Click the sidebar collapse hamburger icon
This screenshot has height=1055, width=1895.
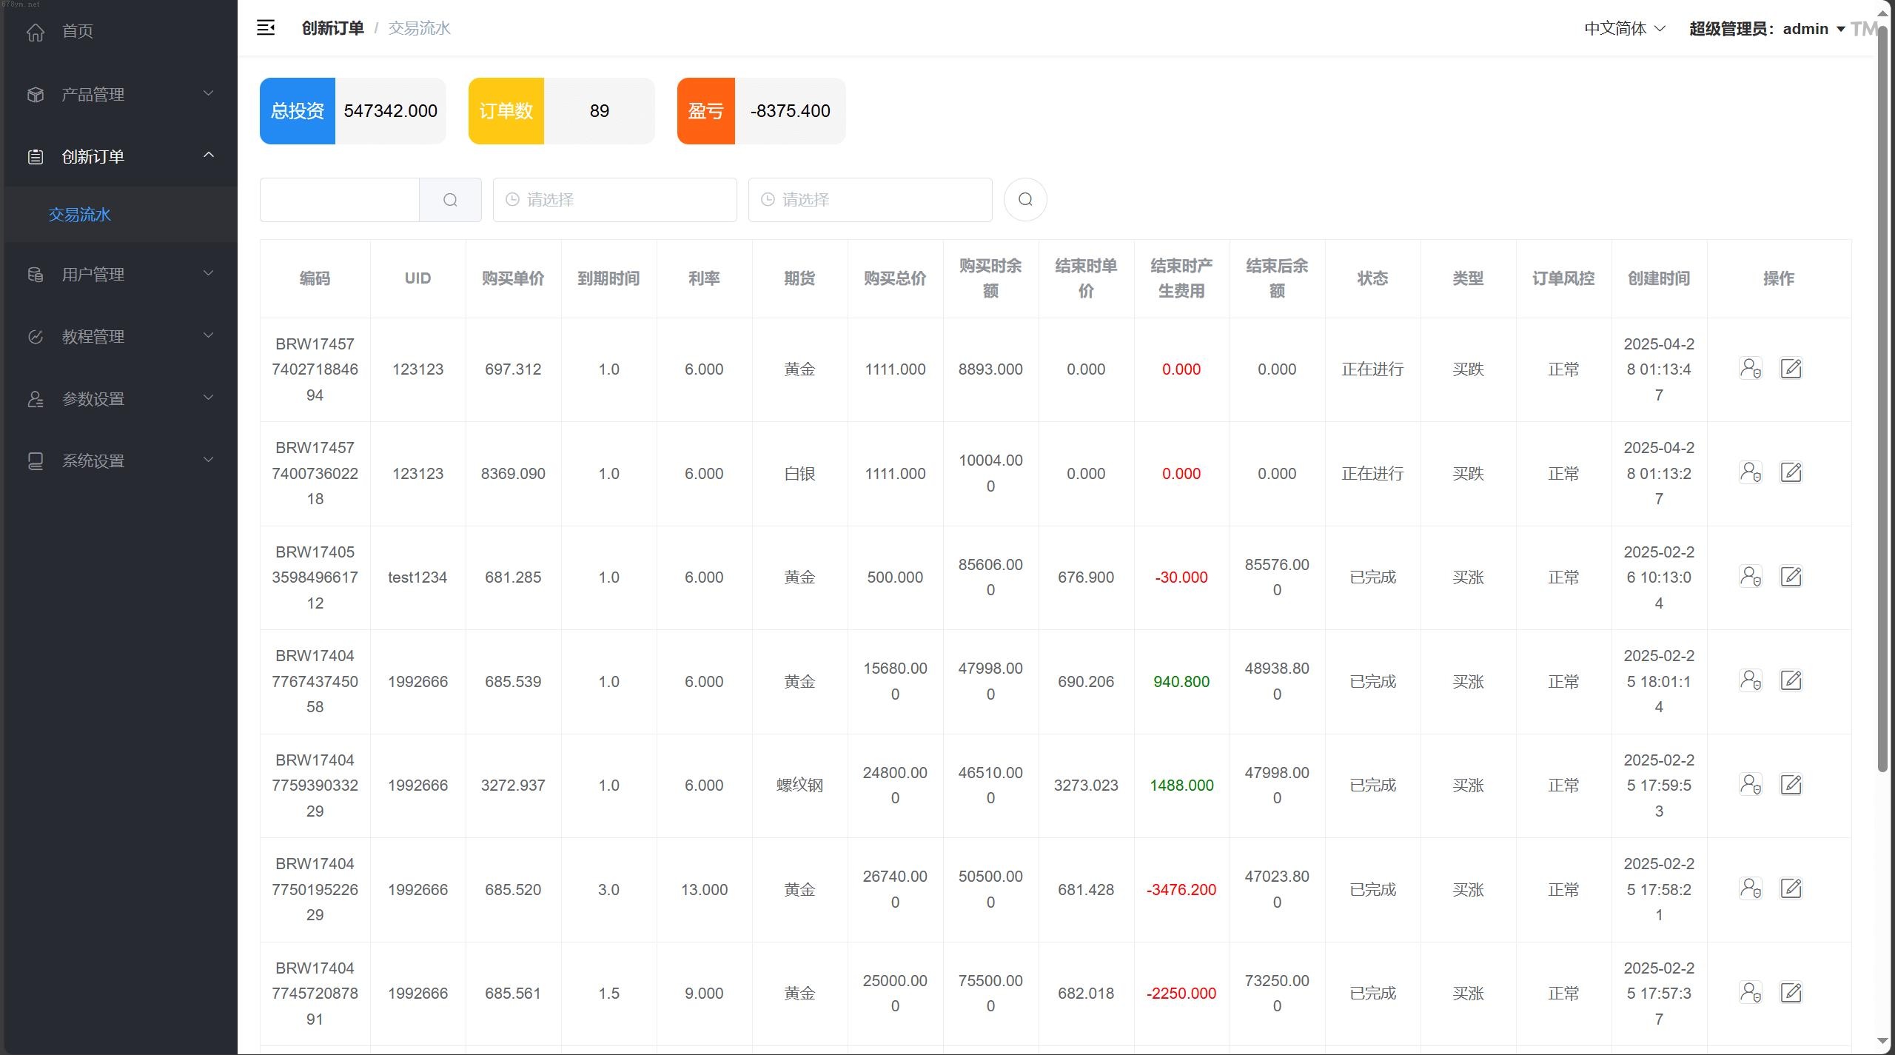pos(266,28)
